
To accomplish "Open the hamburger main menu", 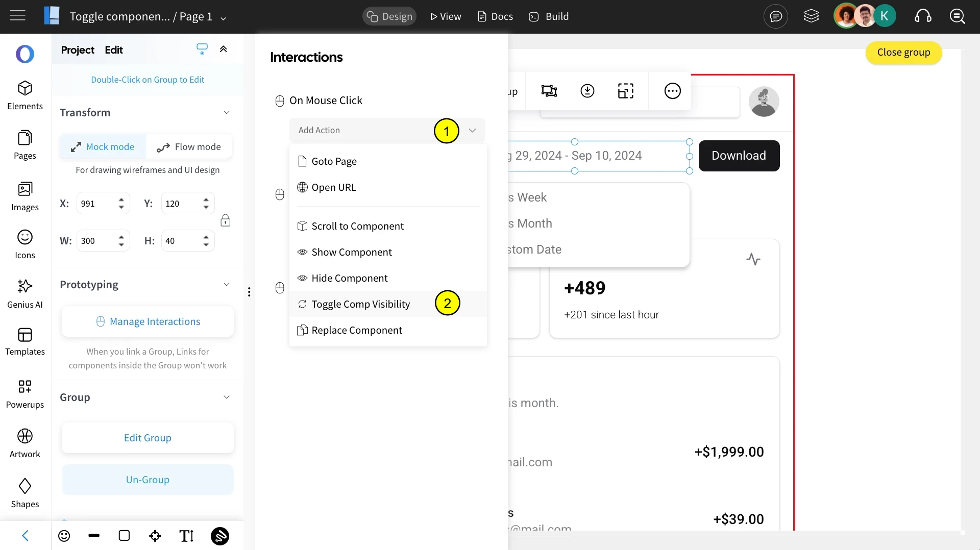I will click(17, 16).
